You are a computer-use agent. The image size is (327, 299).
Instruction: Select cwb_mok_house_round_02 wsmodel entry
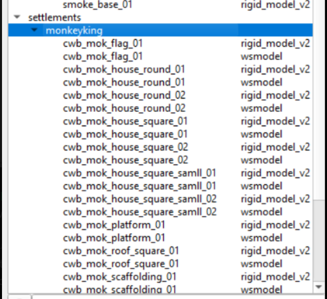[160, 108]
